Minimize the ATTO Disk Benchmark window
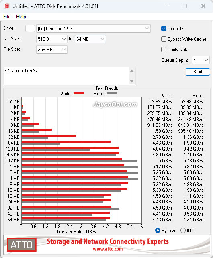Image resolution: width=213 pixels, height=258 pixels. pos(167,6)
